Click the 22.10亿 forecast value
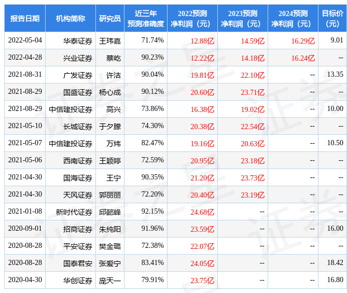Screen dimensions: 347x293 pyautogui.click(x=253, y=75)
